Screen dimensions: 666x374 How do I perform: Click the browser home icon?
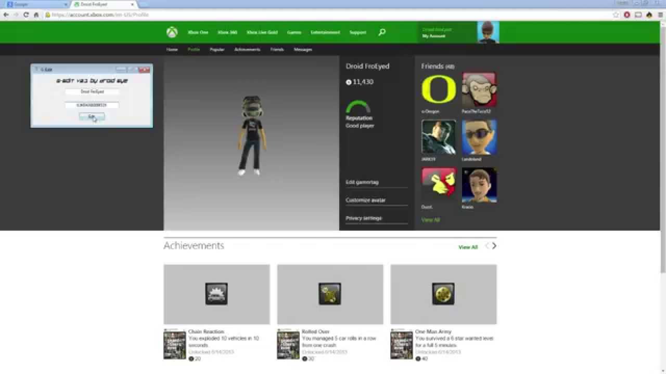(x=36, y=15)
